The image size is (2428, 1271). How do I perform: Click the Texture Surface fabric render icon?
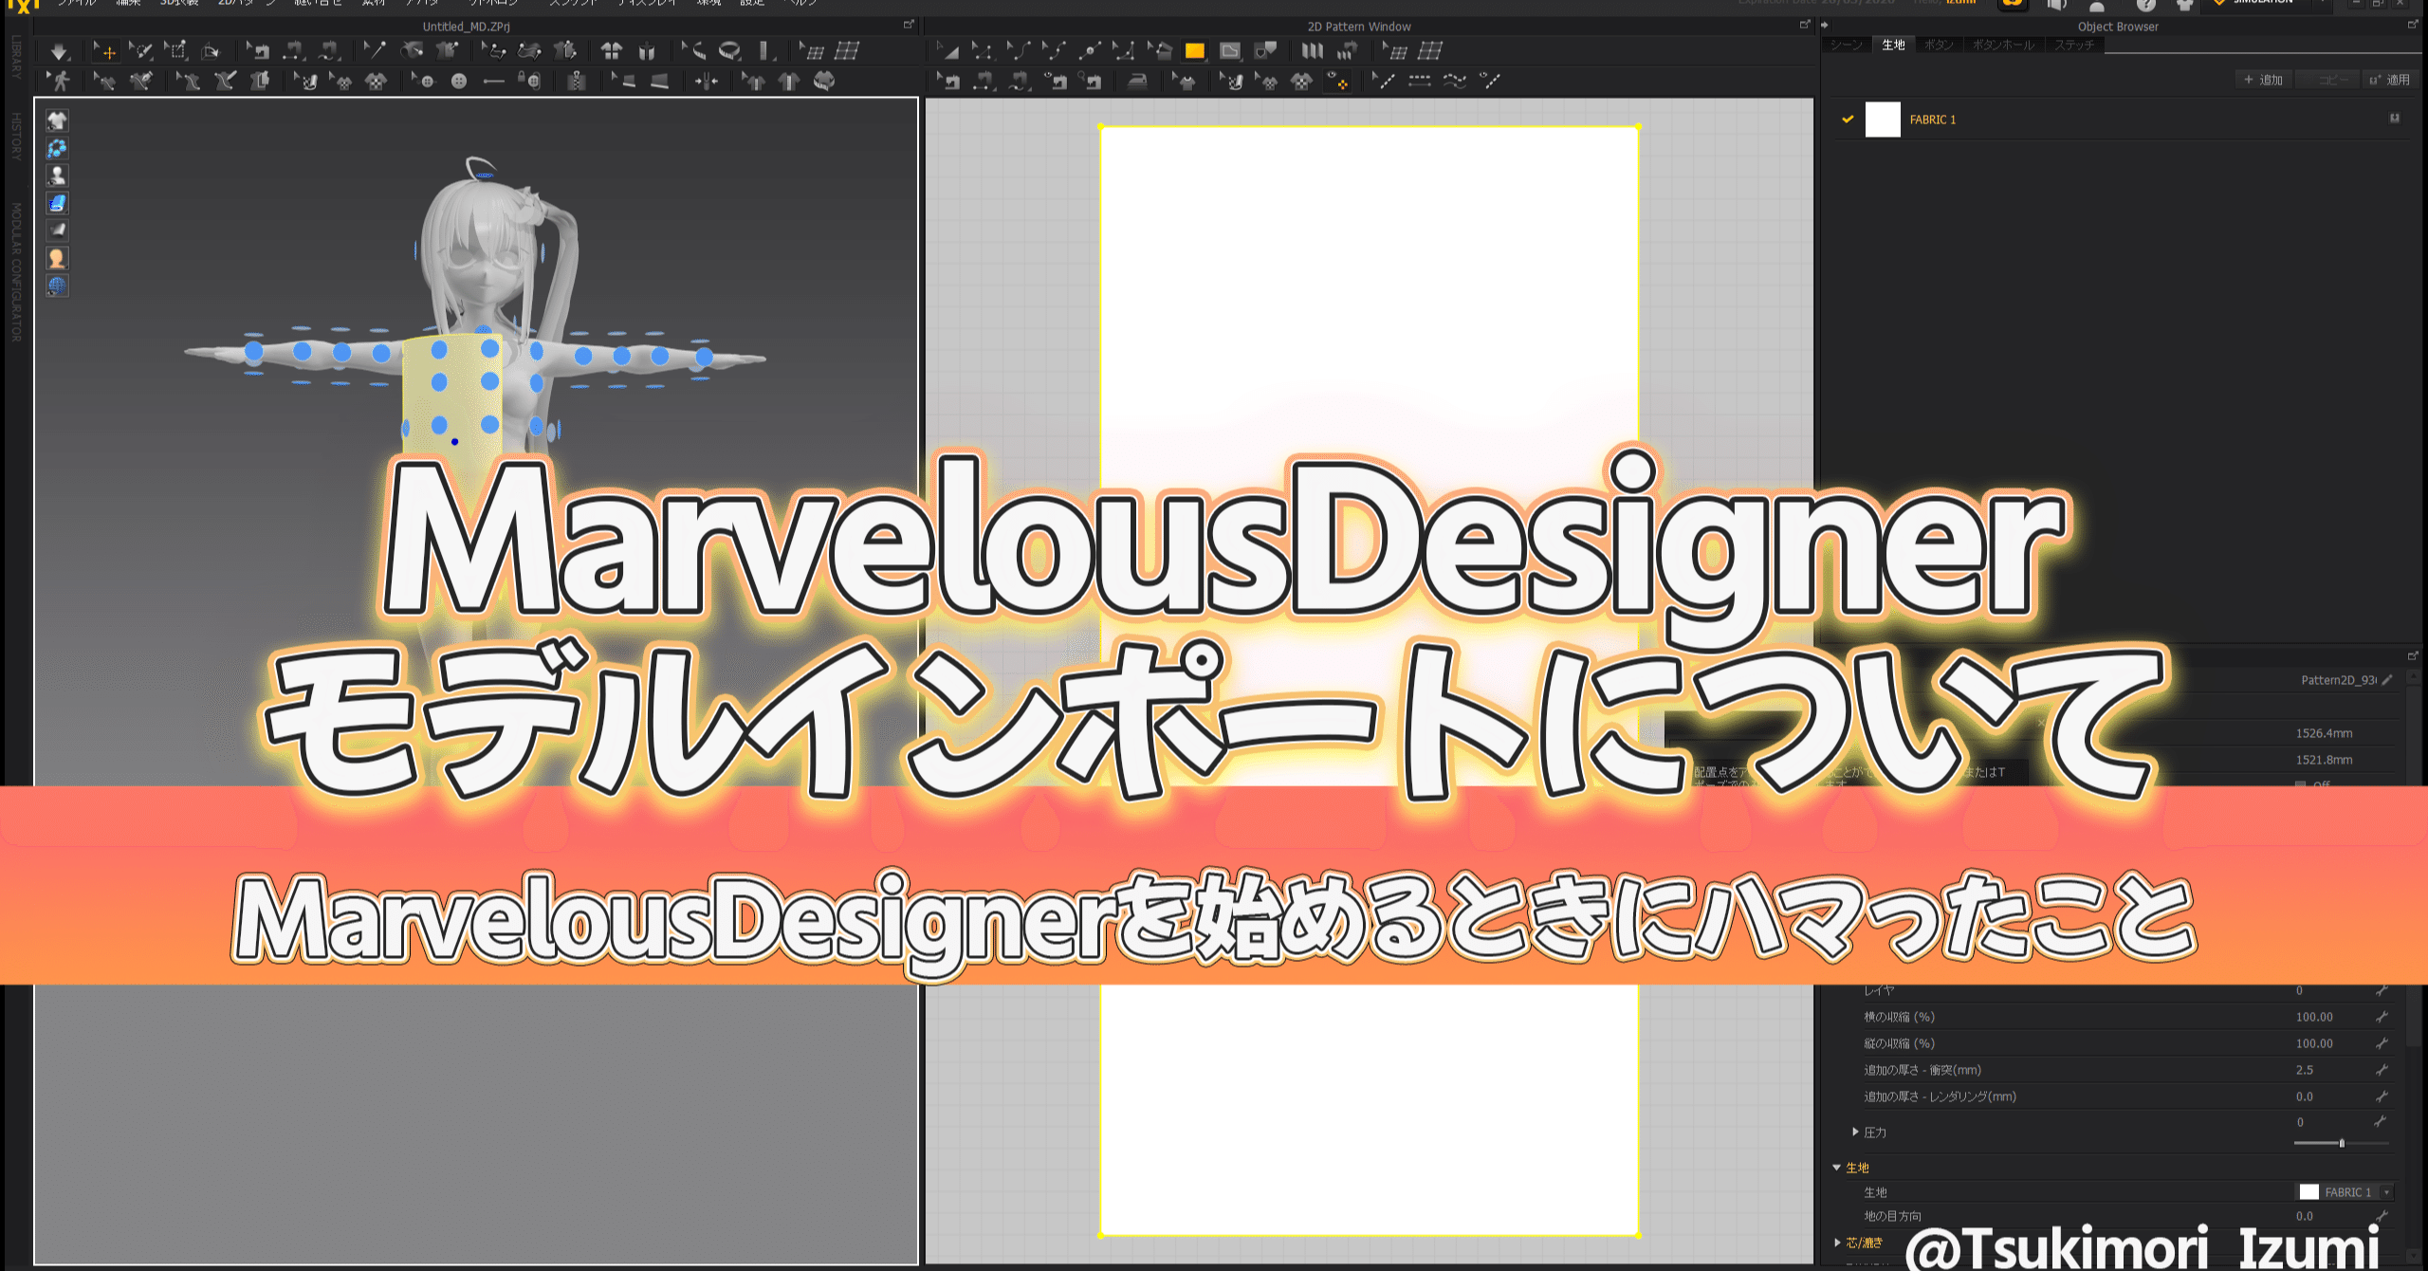(58, 203)
